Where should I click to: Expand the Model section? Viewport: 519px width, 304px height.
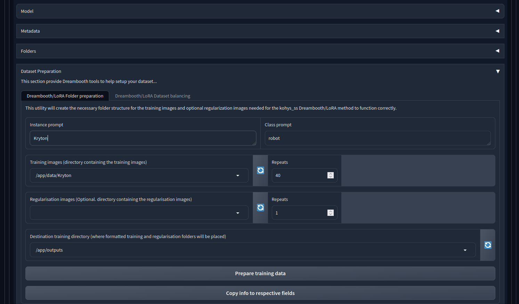(x=497, y=11)
